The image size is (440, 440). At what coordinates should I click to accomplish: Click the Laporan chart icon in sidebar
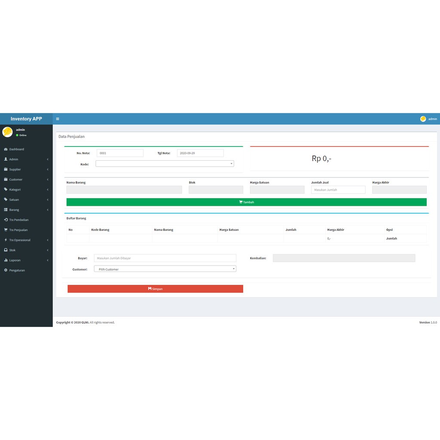[x=6, y=260]
